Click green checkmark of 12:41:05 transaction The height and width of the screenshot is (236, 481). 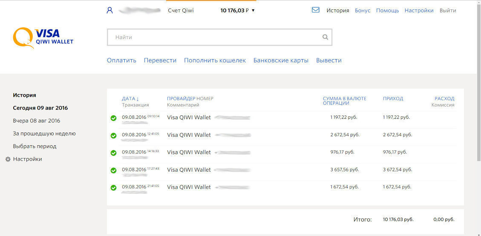pos(113,135)
